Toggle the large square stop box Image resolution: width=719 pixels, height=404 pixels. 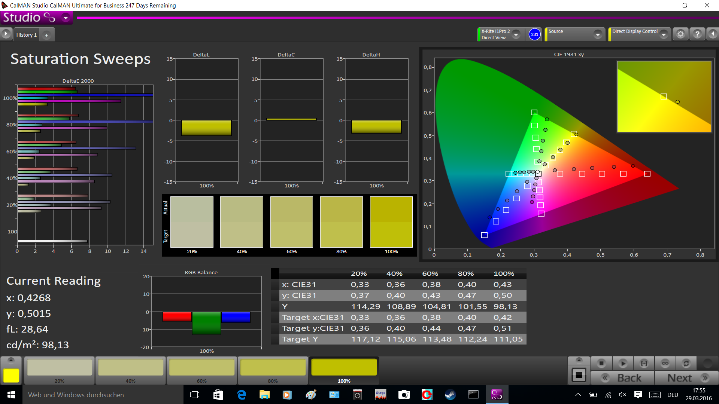[579, 375]
